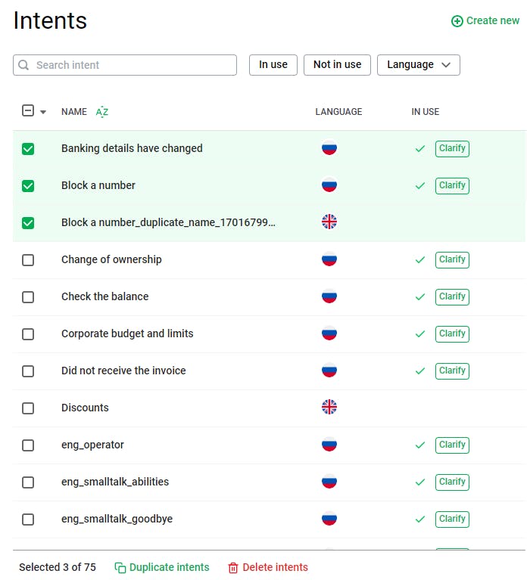Select the Change of ownership checkbox
The image size is (527, 580).
tap(28, 260)
